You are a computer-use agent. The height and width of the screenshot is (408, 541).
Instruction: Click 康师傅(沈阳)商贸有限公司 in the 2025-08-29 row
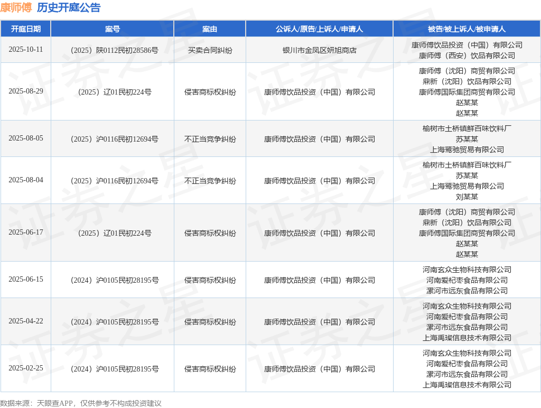coord(467,71)
